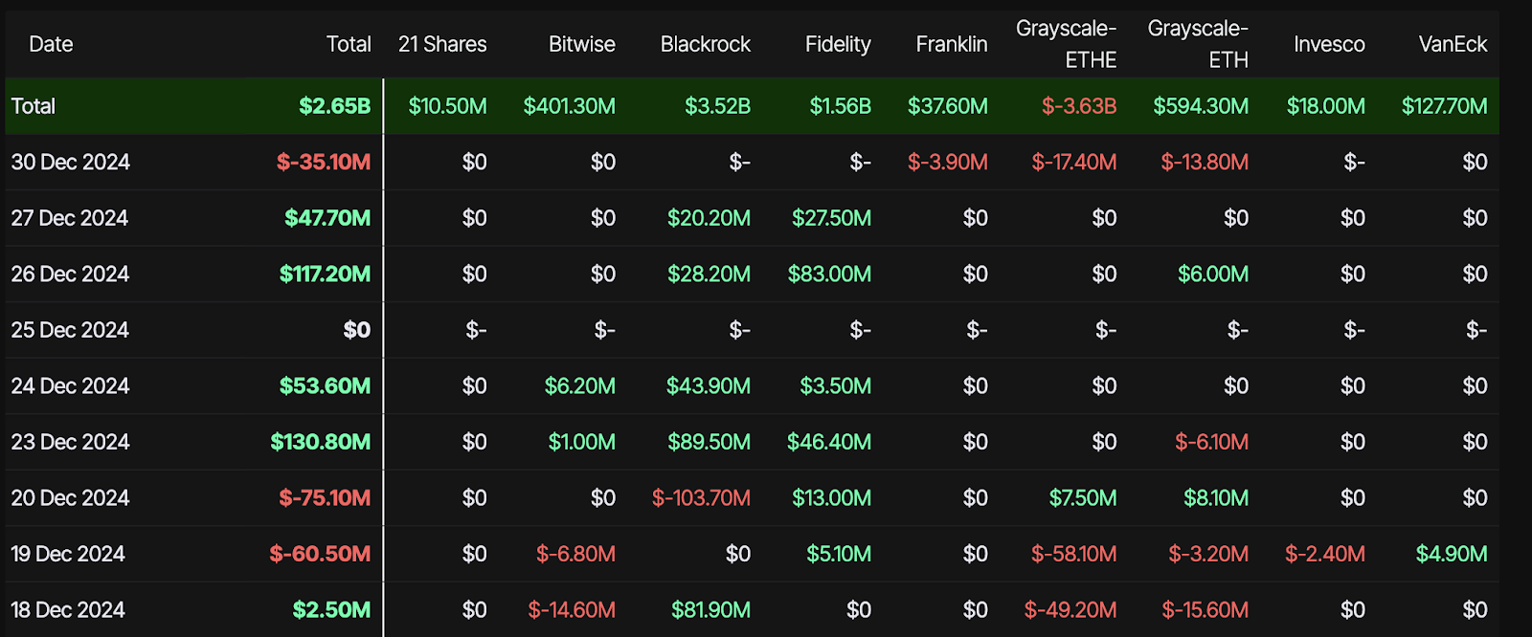Screen dimensions: 1532x637
Task: Select the $594.30M Grayscale-ETH total
Action: [x=1201, y=106]
